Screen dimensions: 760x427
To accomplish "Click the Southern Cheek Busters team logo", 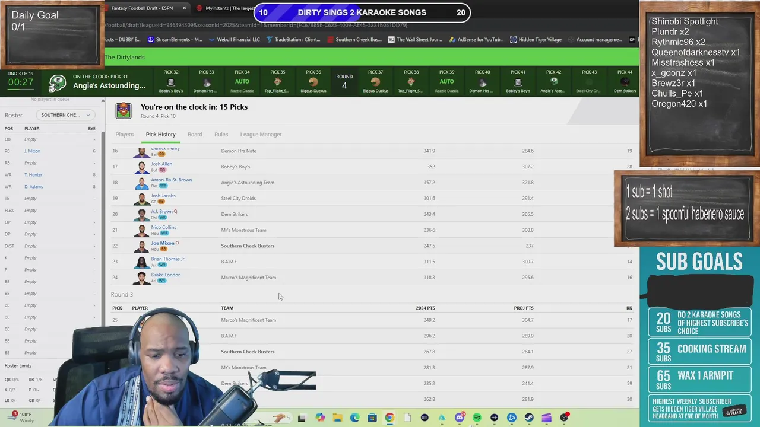I will 123,111.
